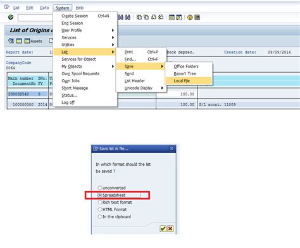This screenshot has height=248, width=300.
Task: Click the table layout icon left of Assets
Action: click(x=19, y=41)
